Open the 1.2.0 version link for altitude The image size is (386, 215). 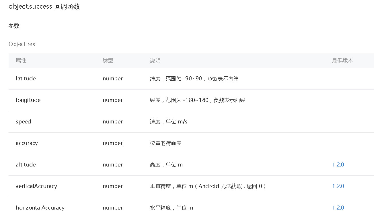(x=338, y=164)
